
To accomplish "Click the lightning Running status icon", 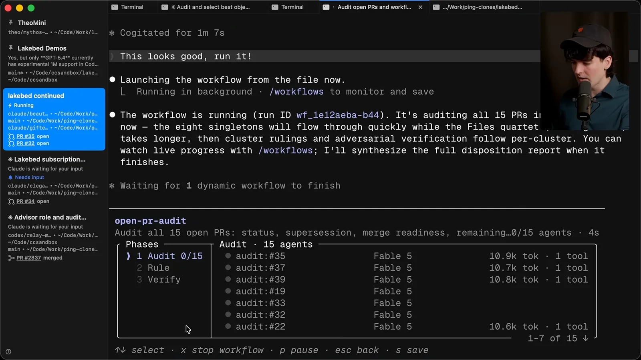I will 10,105.
